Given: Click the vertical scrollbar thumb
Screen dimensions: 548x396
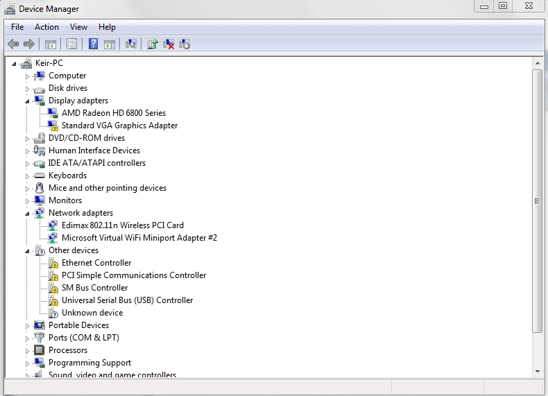Looking at the screenshot, I should pos(537,200).
